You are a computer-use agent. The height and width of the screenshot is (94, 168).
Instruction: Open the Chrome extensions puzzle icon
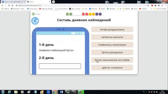point(159,5)
